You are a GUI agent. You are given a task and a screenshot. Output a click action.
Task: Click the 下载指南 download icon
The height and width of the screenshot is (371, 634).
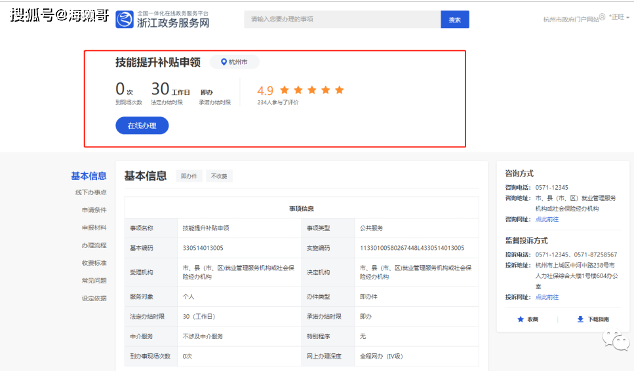[580, 319]
